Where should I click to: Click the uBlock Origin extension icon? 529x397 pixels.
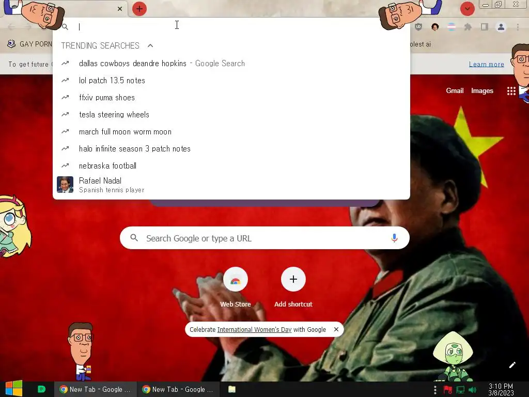coord(418,27)
